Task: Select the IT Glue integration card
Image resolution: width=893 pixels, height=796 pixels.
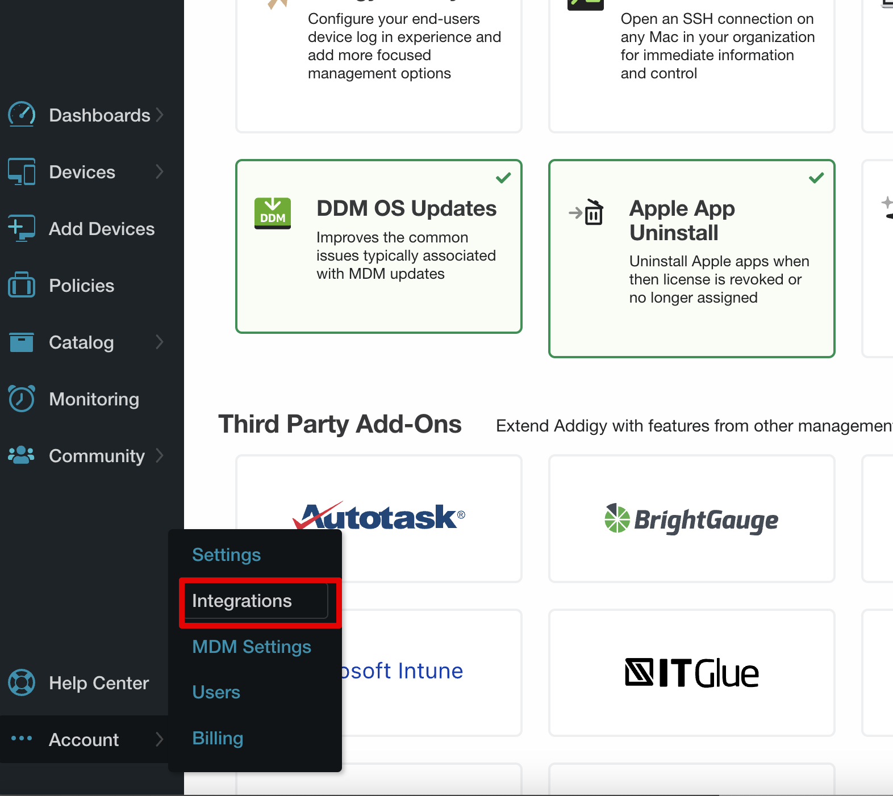Action: [x=691, y=673]
